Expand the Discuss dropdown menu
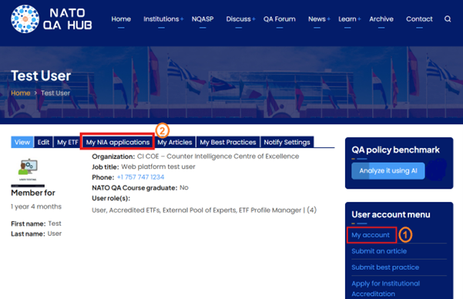The height and width of the screenshot is (299, 463). click(240, 19)
